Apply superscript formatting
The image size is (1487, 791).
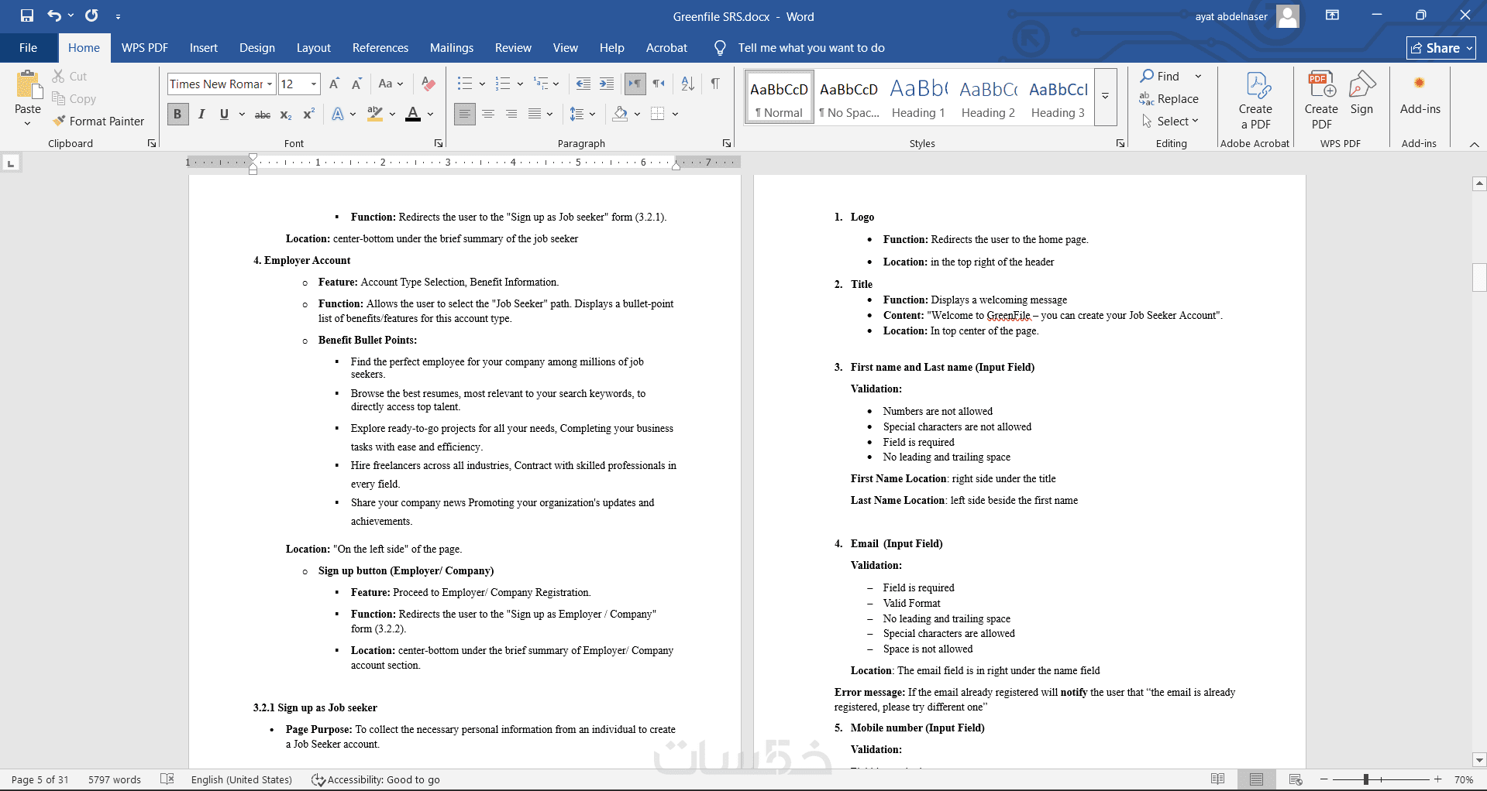tap(308, 115)
